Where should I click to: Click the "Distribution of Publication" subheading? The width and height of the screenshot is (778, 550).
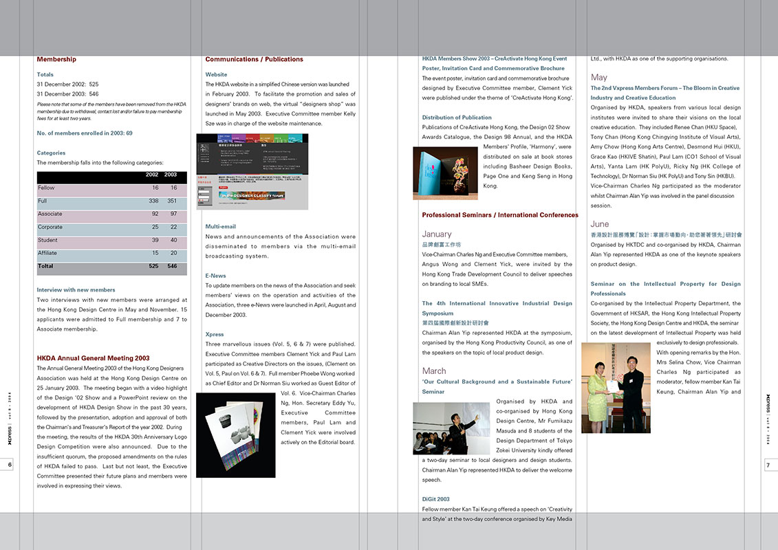[x=457, y=118]
